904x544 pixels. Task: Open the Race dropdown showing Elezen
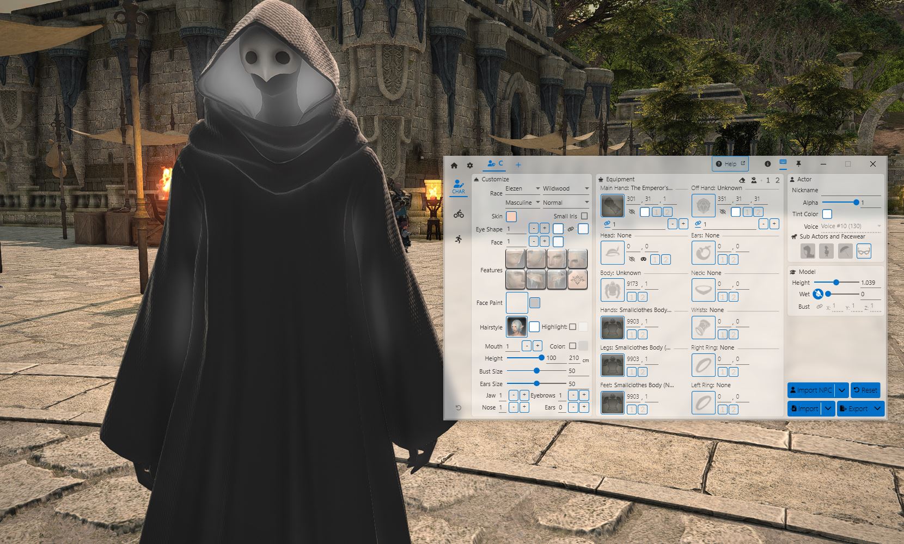click(x=523, y=188)
